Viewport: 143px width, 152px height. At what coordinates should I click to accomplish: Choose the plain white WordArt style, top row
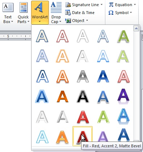[83, 36]
